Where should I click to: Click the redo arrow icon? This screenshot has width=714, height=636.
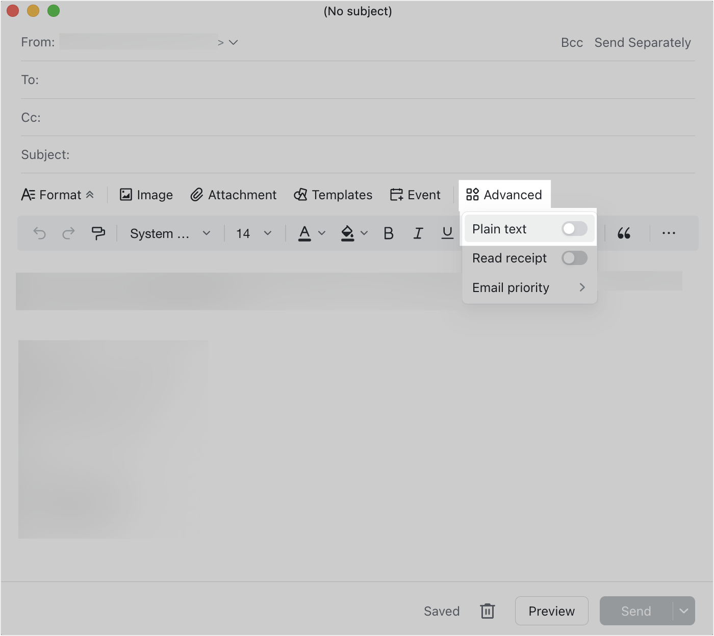[x=68, y=233]
